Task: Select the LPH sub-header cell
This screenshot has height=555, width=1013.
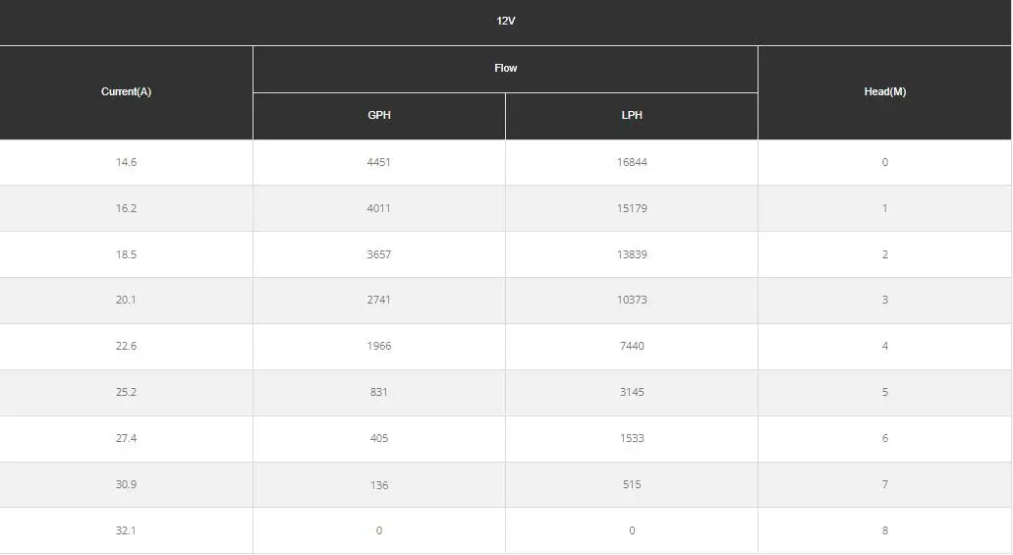Action: (x=632, y=115)
